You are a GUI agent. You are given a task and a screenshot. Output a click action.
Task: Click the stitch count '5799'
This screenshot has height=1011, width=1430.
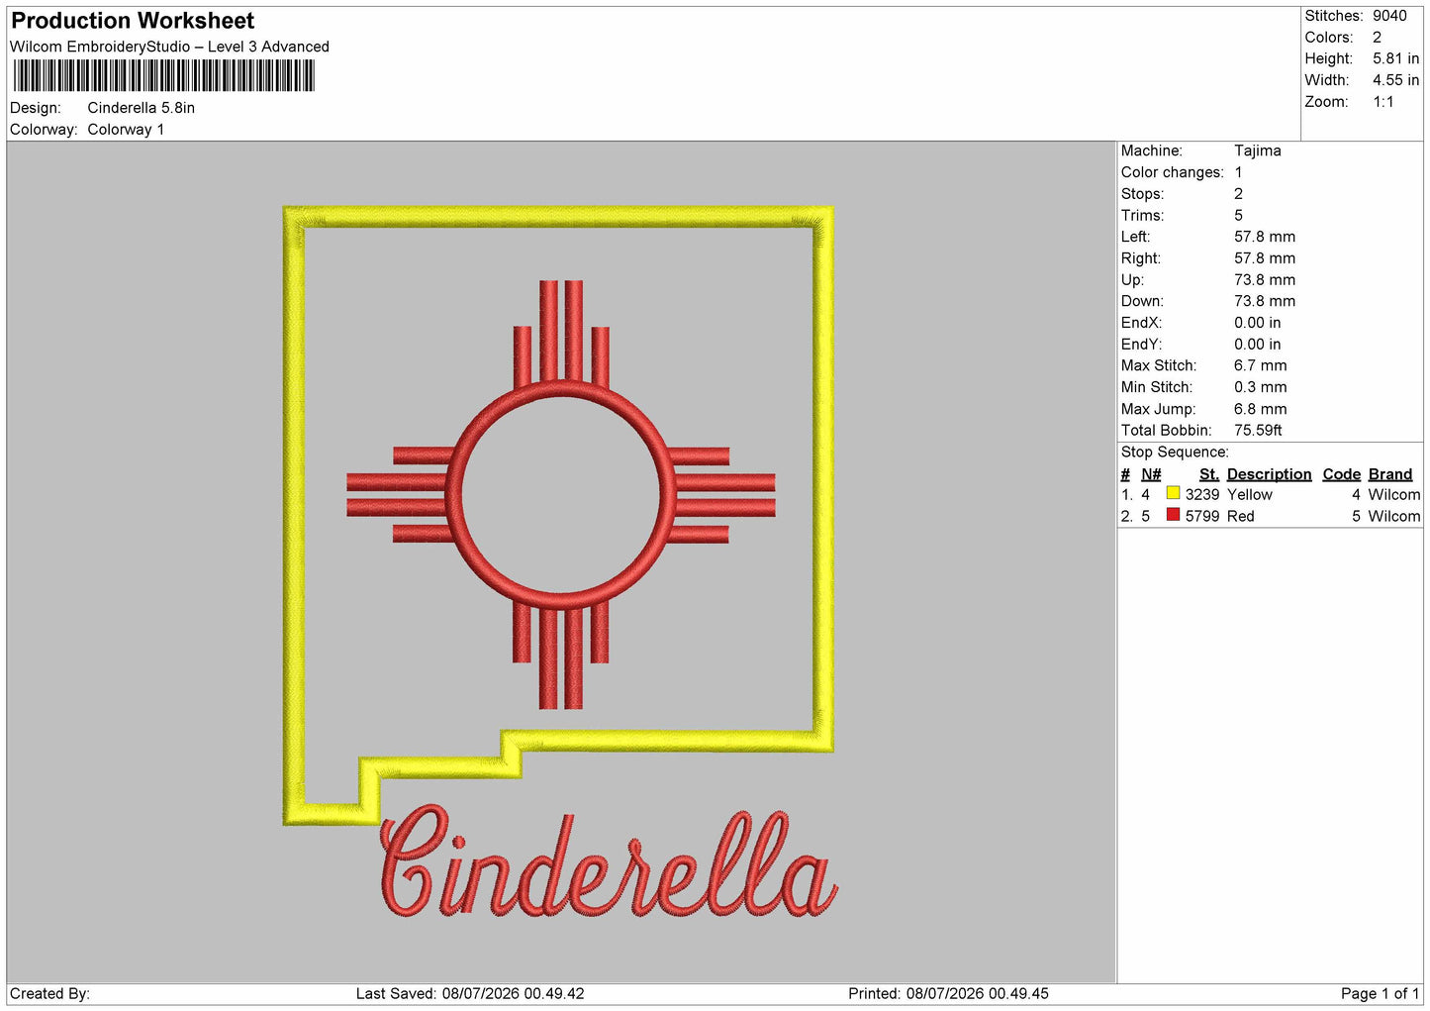1201,517
